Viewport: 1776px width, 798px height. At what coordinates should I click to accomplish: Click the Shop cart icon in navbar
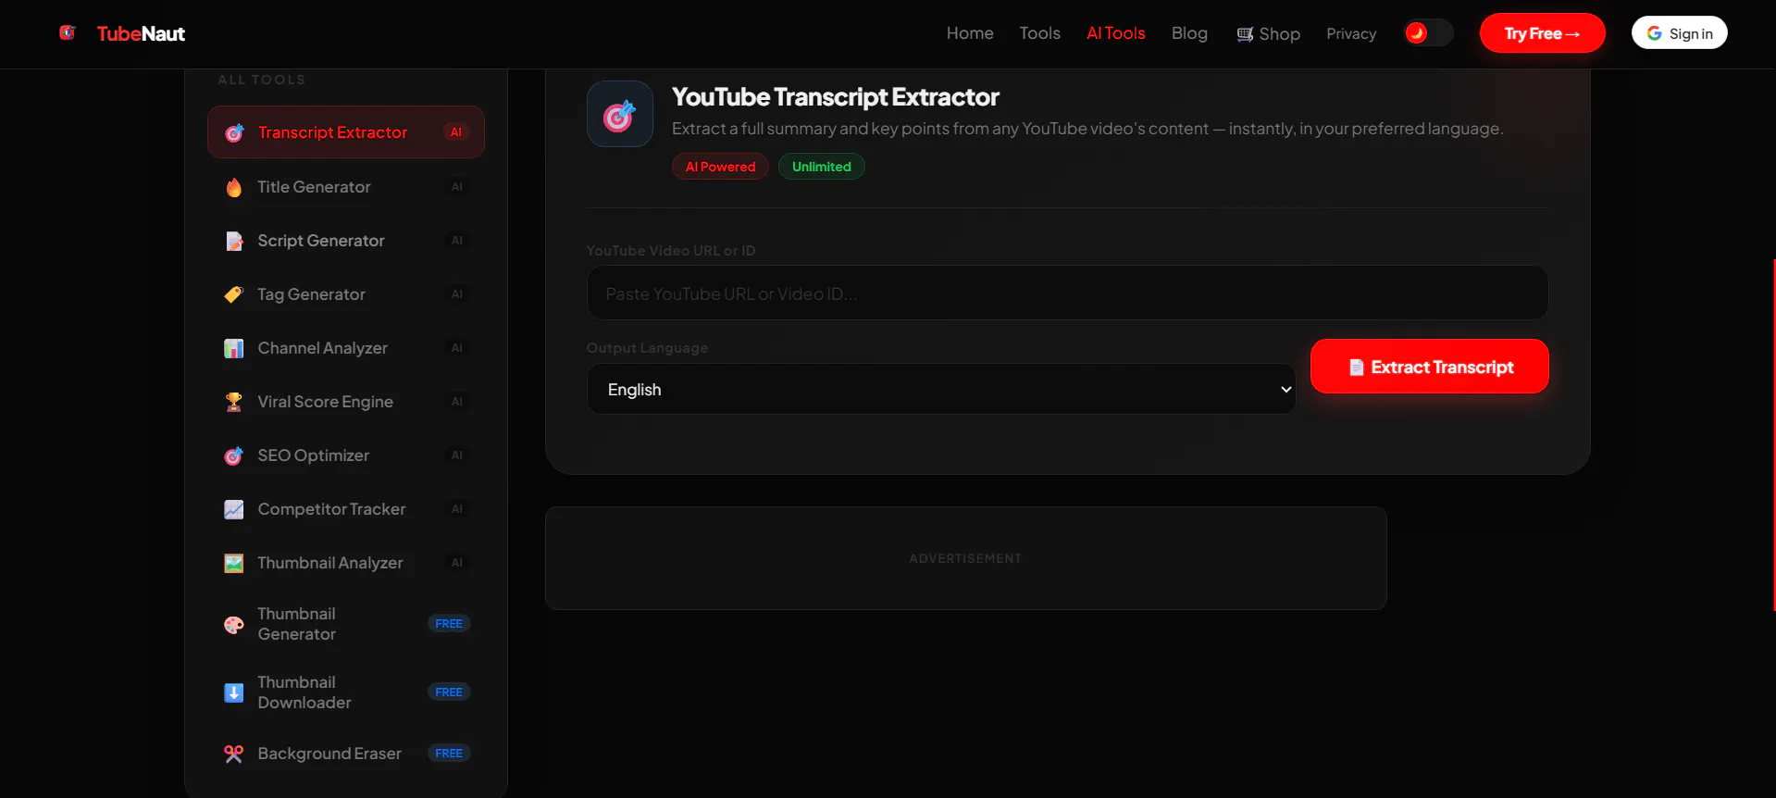[x=1245, y=34]
